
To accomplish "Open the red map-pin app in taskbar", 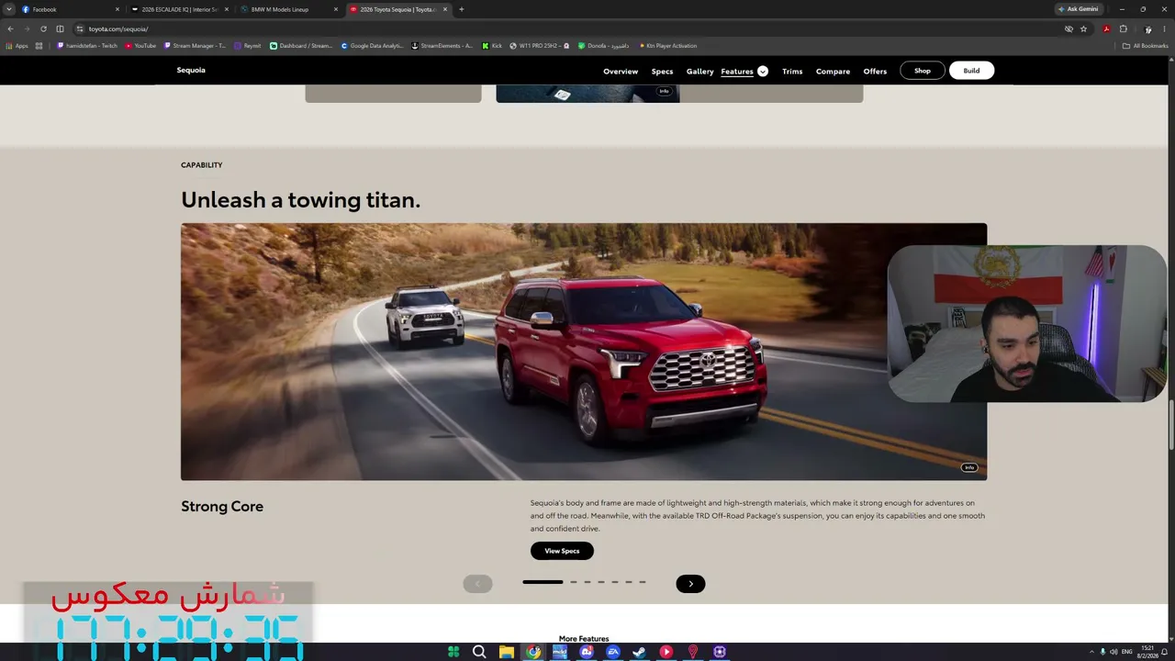I will [693, 652].
